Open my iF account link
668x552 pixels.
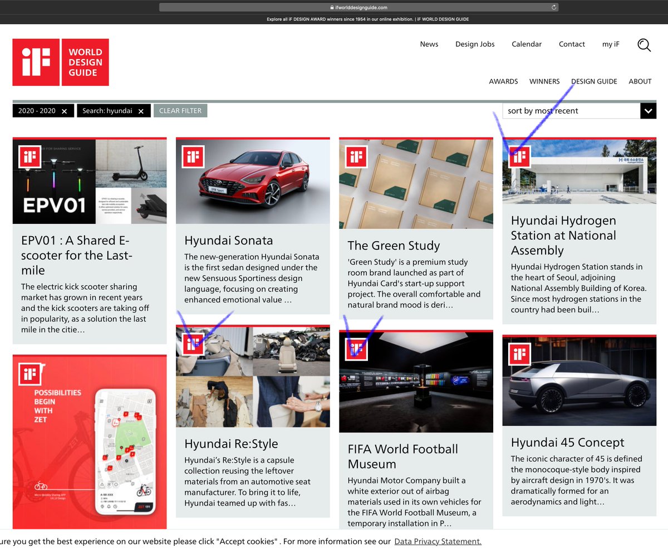coord(611,44)
